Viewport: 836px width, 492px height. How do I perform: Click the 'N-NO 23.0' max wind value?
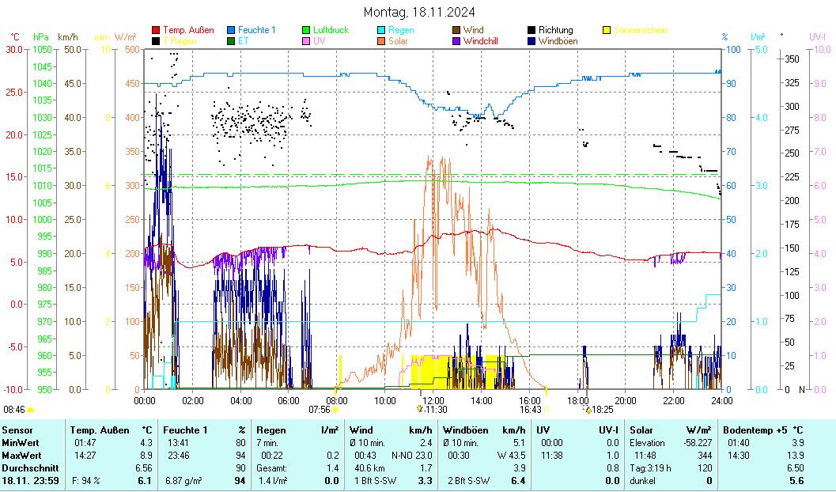(x=411, y=456)
